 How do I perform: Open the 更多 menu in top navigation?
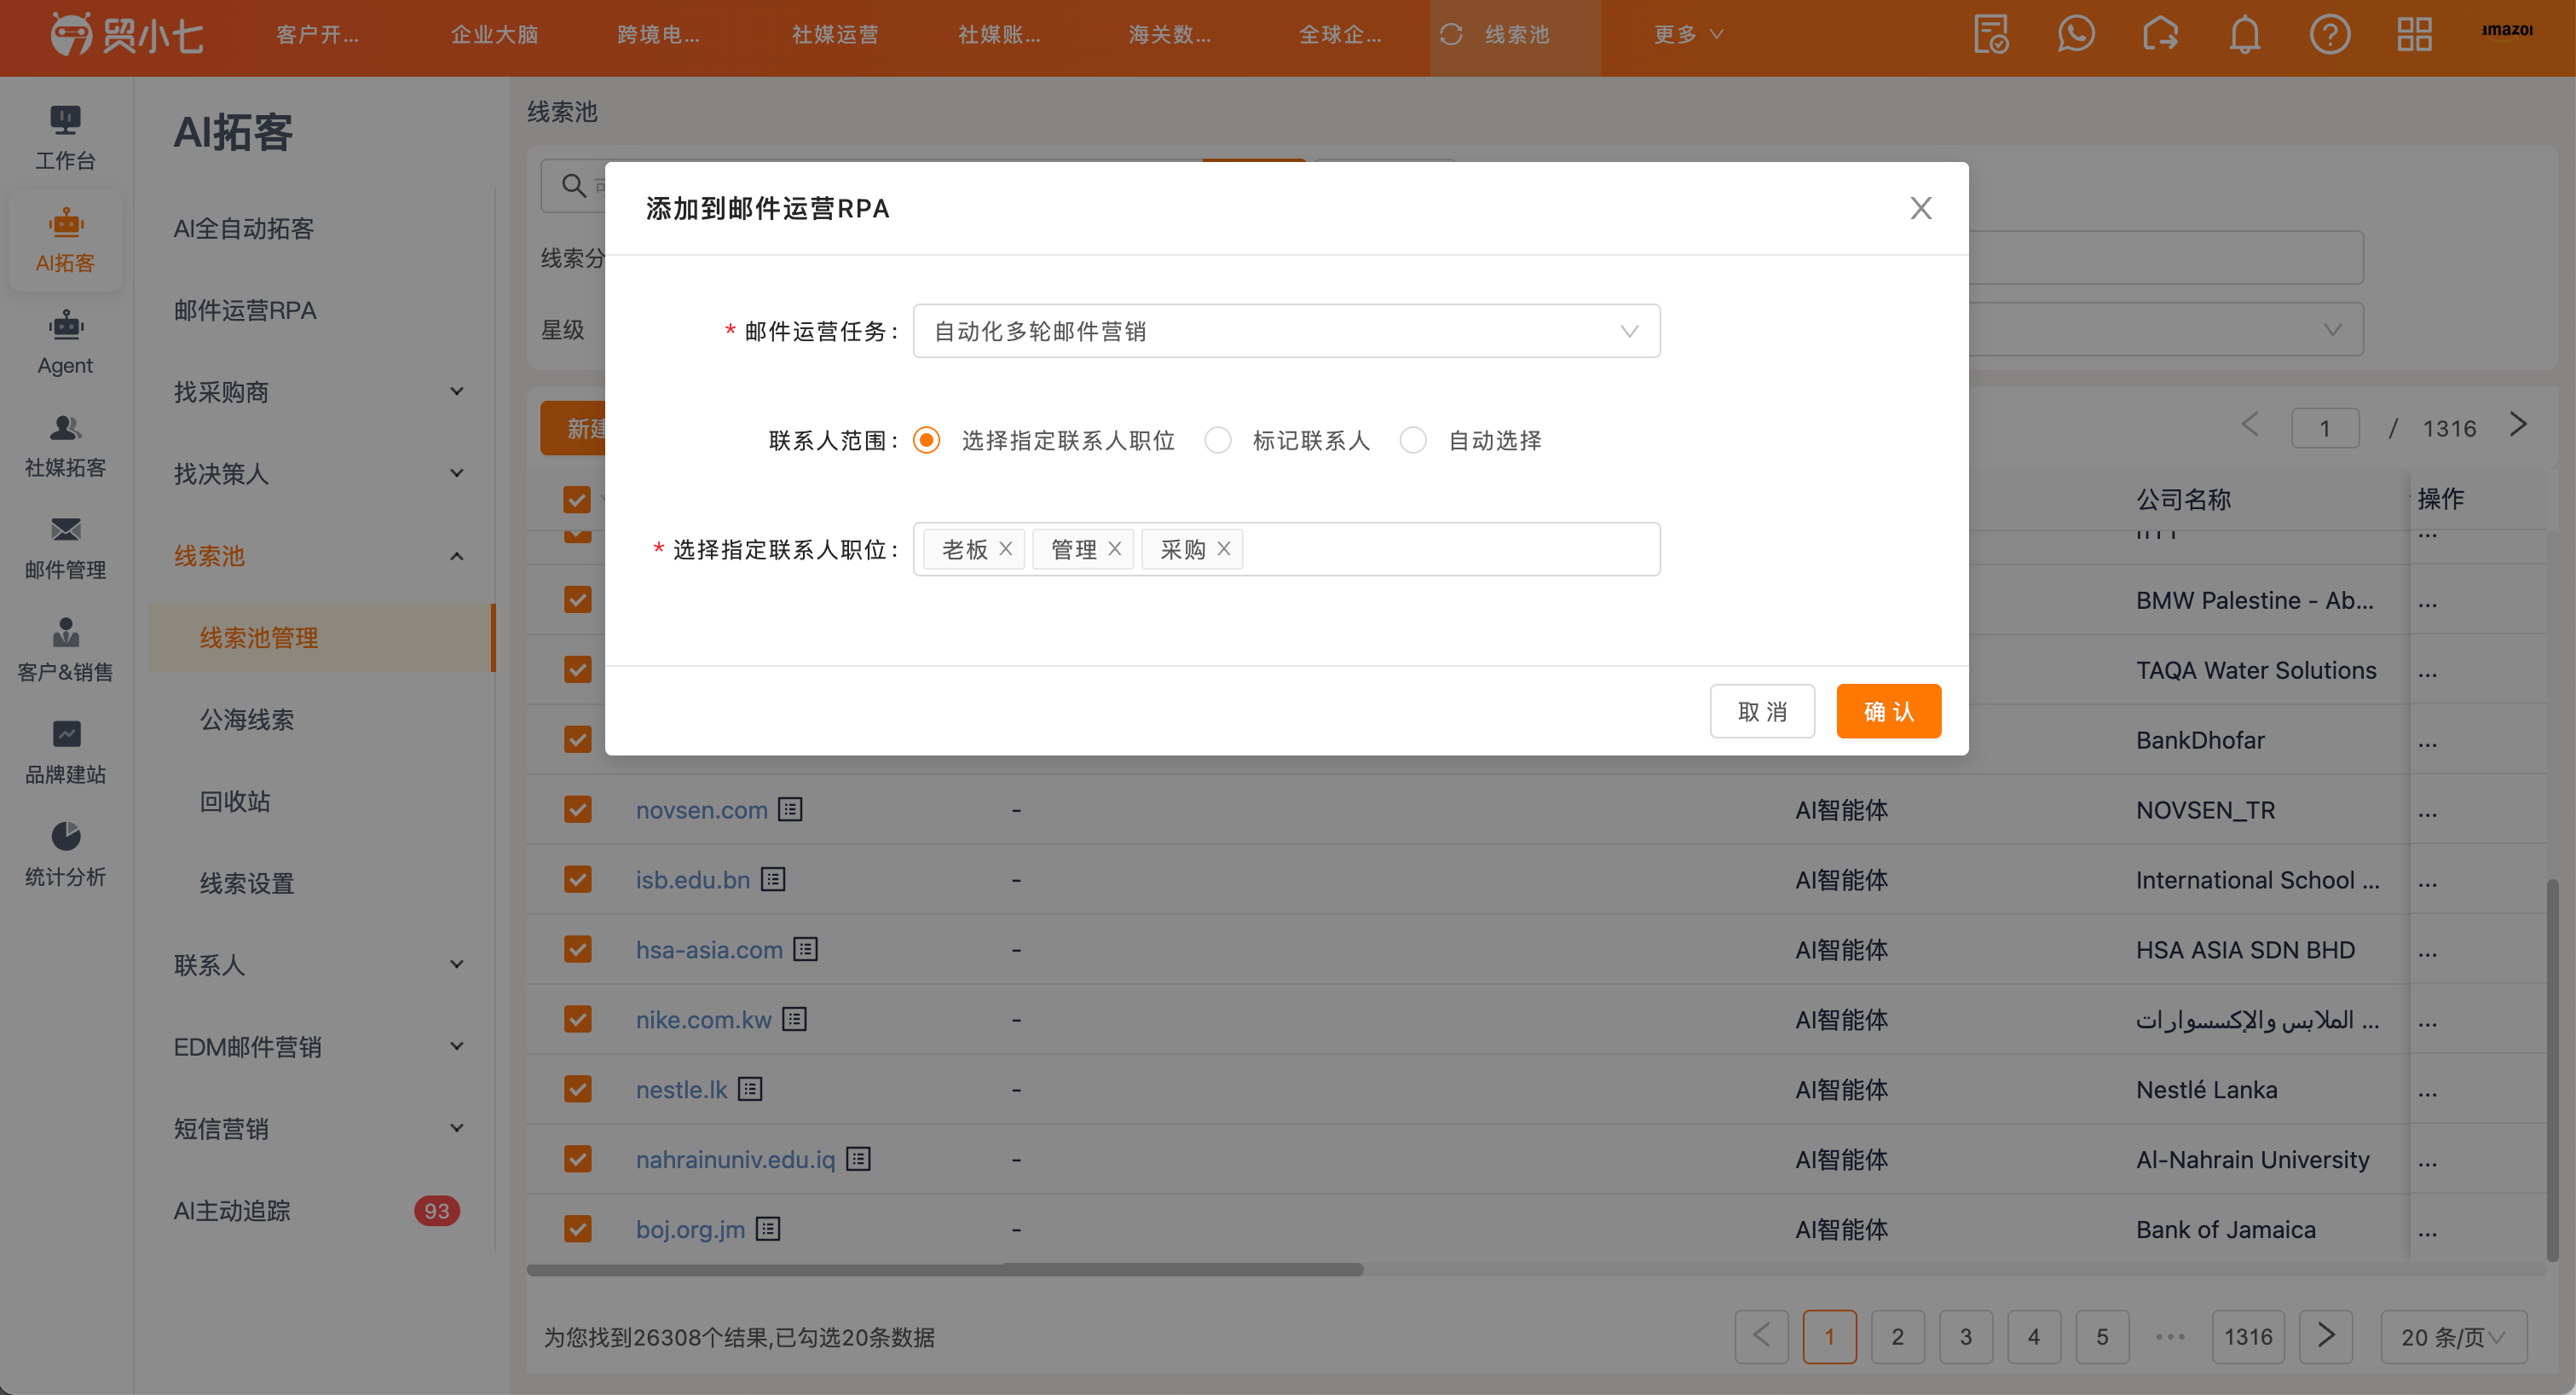click(1688, 34)
